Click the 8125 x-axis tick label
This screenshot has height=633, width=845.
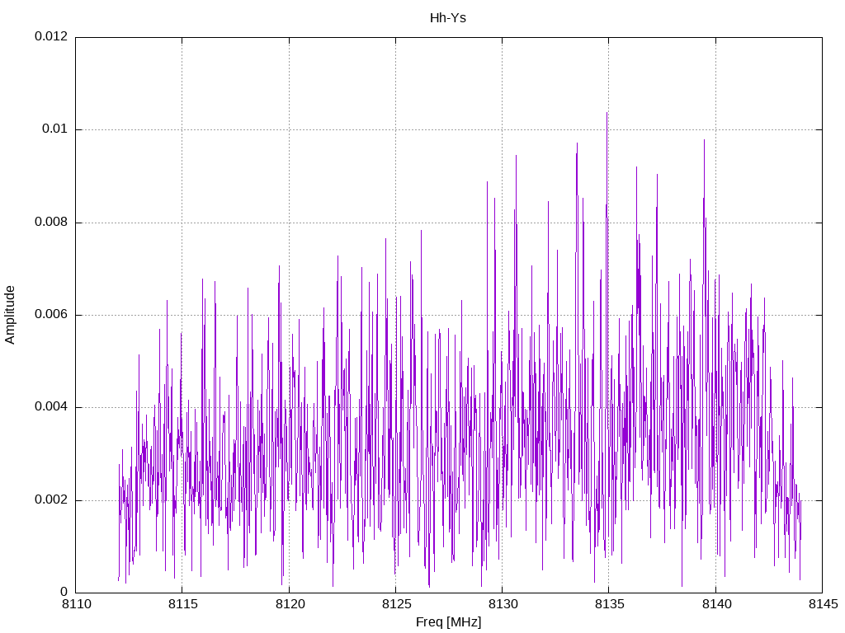397,604
